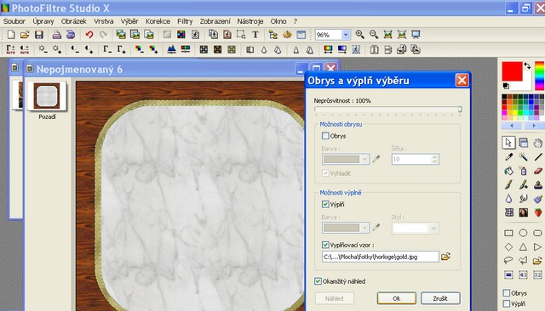545x311 pixels.
Task: Click the pattern file path field gold.jpg
Action: tap(381, 257)
